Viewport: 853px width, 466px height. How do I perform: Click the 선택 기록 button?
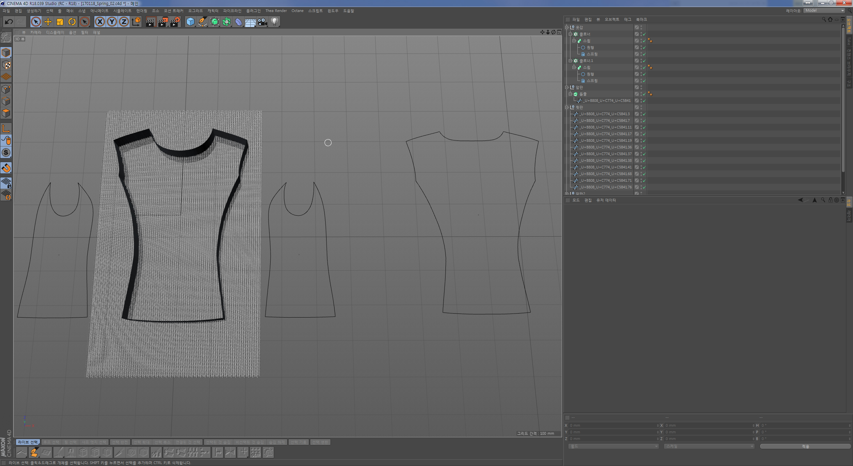(x=299, y=442)
